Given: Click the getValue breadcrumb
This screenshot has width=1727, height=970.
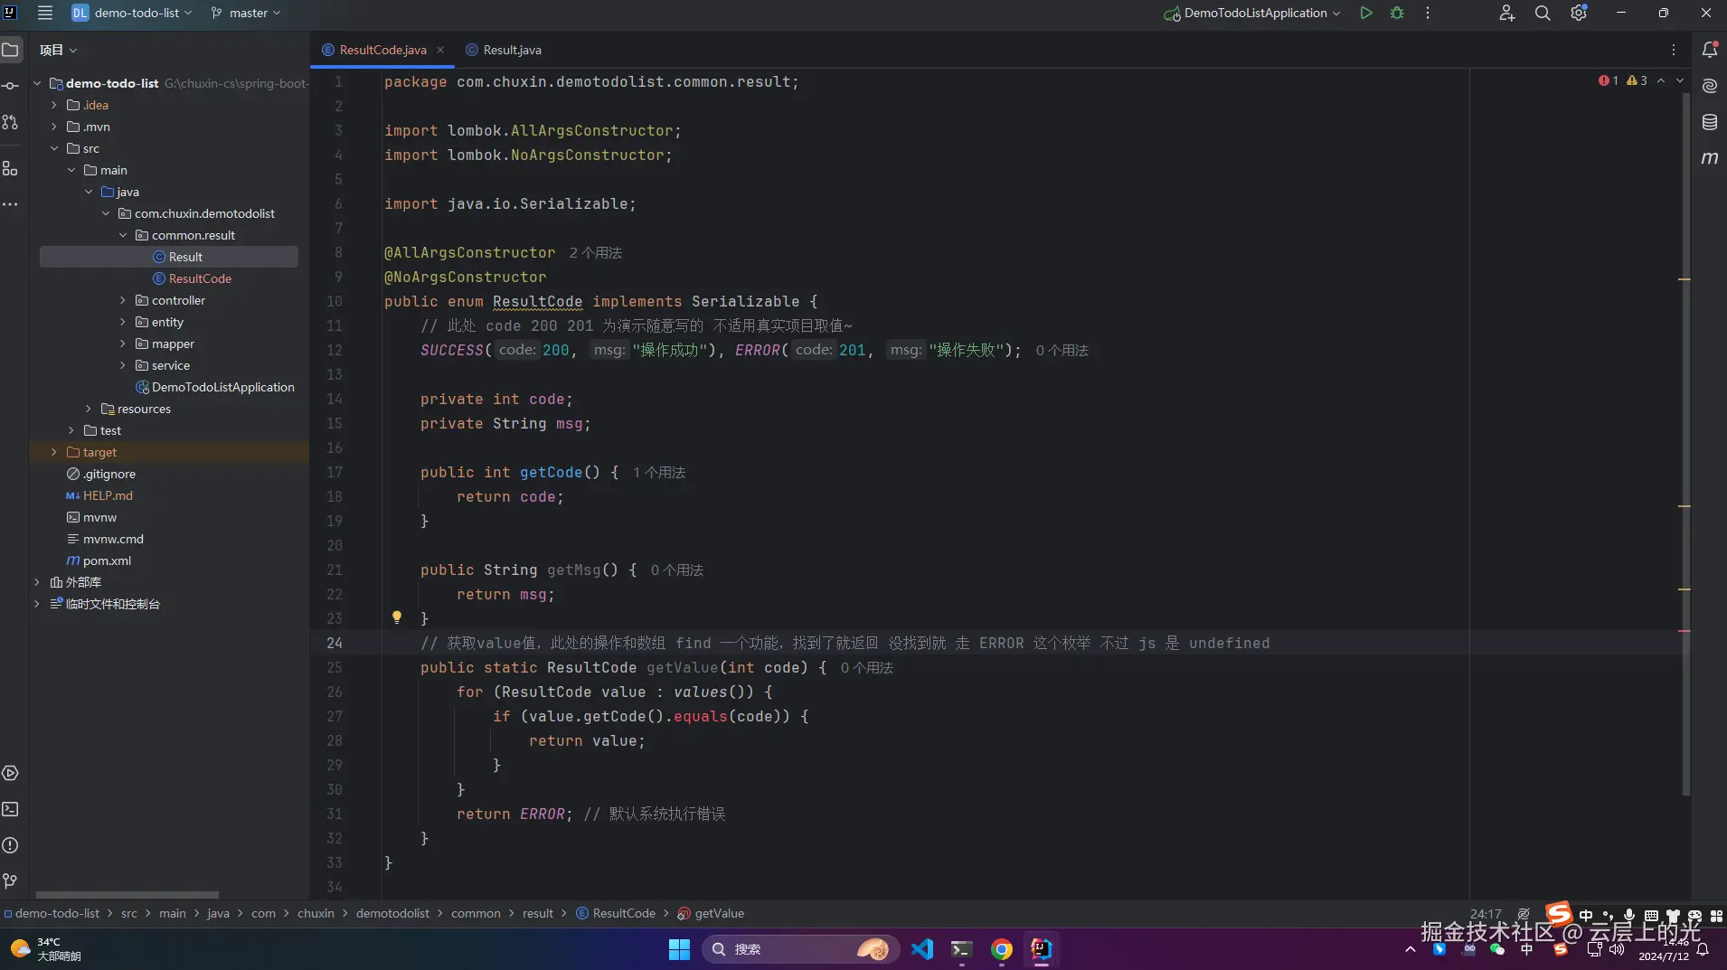Looking at the screenshot, I should (x=711, y=913).
